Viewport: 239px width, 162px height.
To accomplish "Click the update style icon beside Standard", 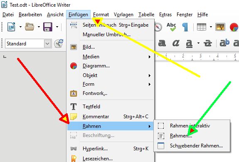I will tap(59, 43).
